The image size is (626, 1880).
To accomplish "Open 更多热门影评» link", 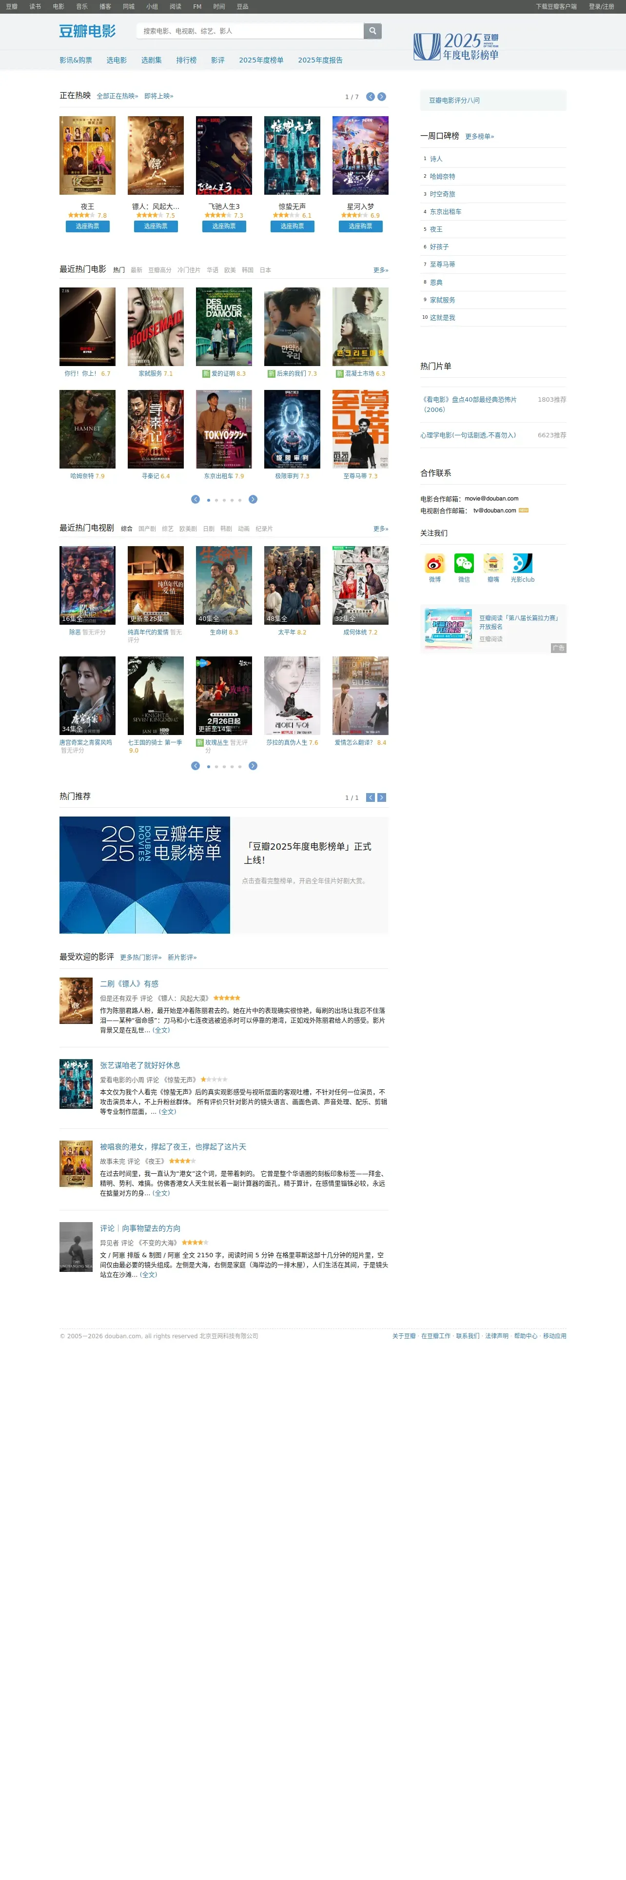I will pos(140,958).
